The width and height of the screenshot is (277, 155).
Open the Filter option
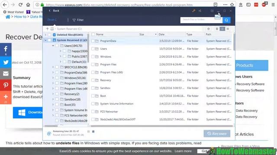(78, 20)
